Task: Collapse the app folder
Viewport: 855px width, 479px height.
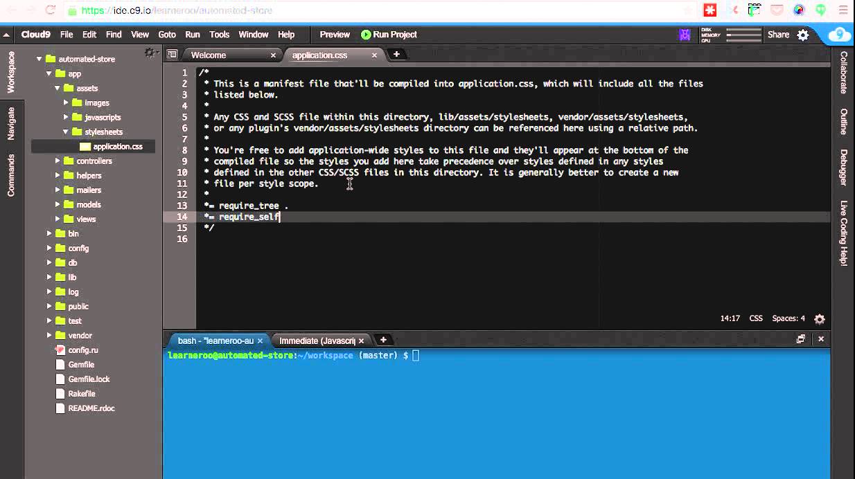Action: point(49,73)
